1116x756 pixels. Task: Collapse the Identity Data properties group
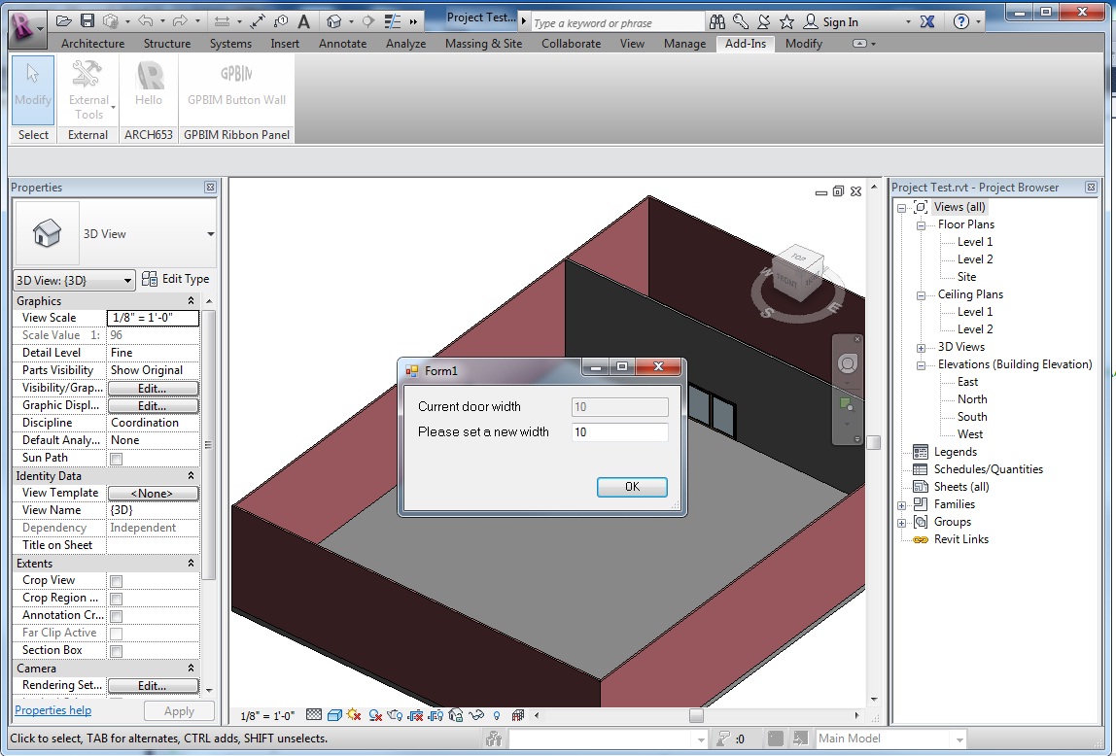coord(191,476)
